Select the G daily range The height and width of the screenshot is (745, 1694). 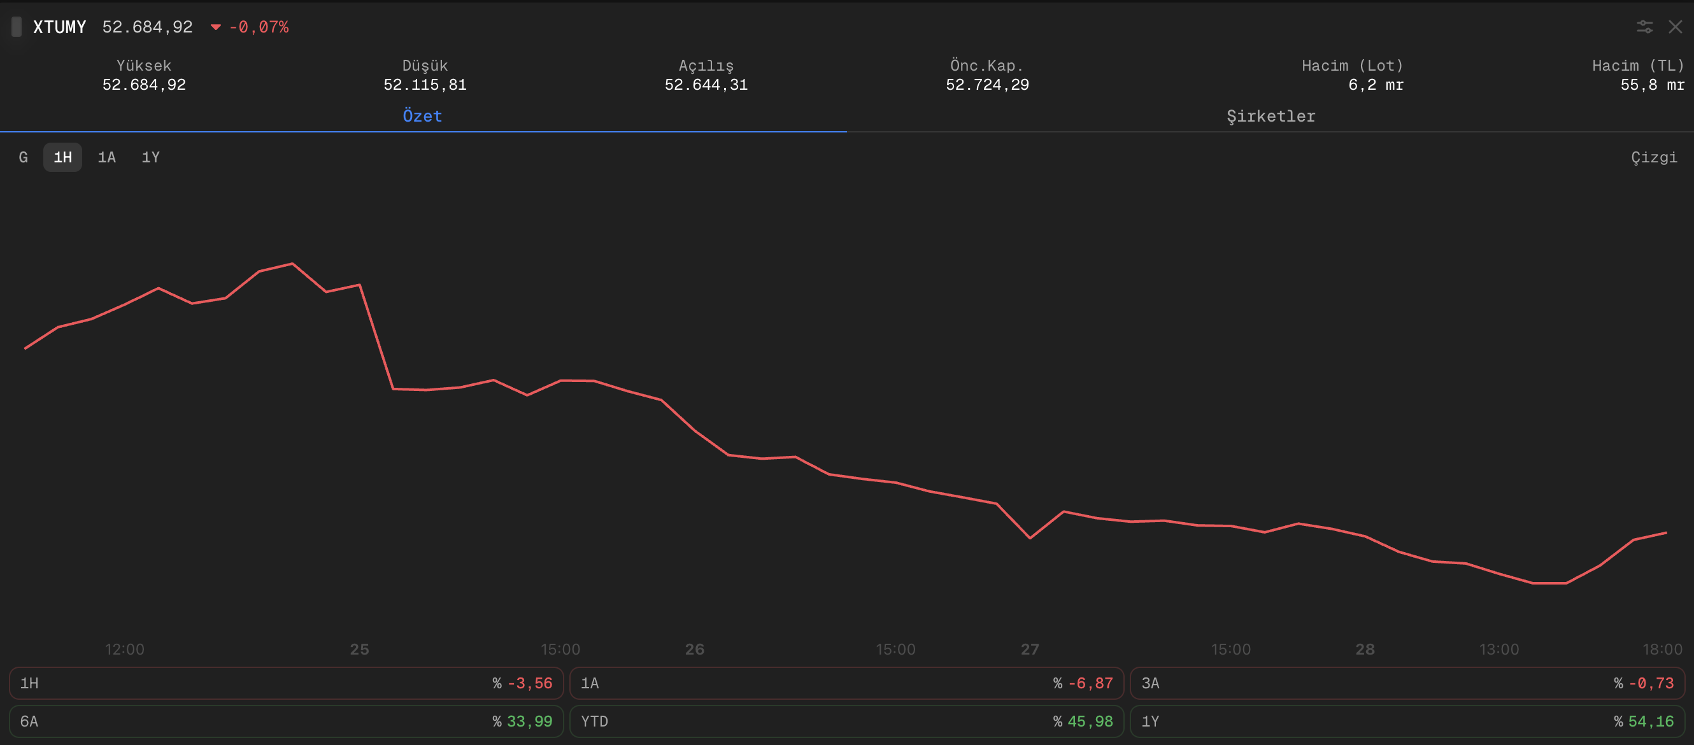(x=23, y=157)
